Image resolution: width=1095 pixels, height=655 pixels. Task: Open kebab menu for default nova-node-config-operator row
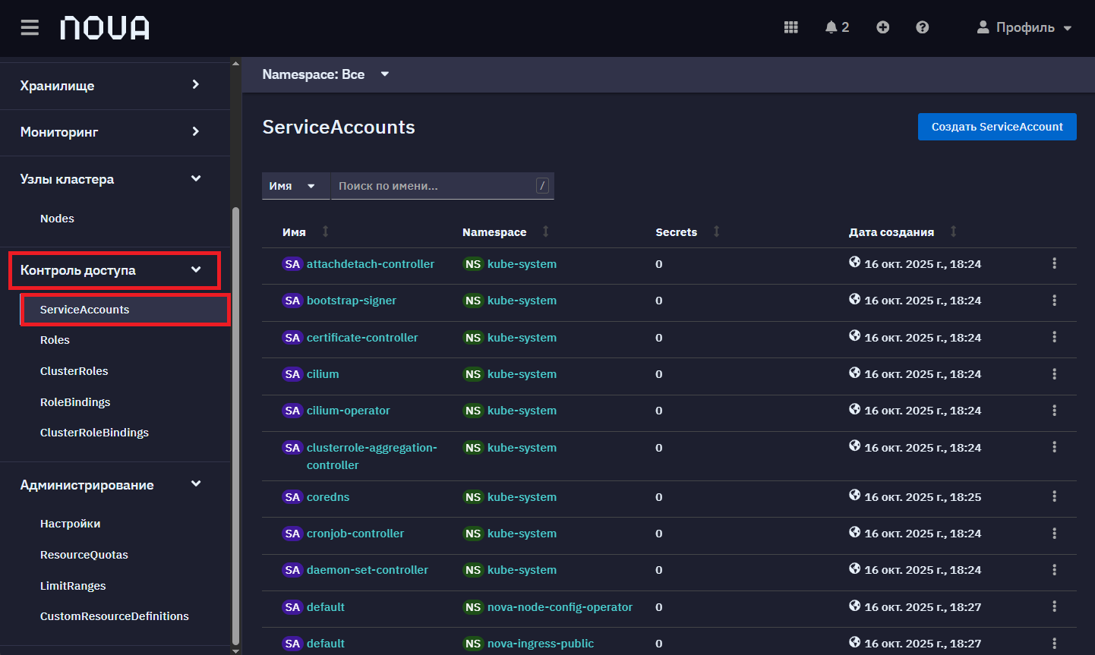pos(1054,606)
